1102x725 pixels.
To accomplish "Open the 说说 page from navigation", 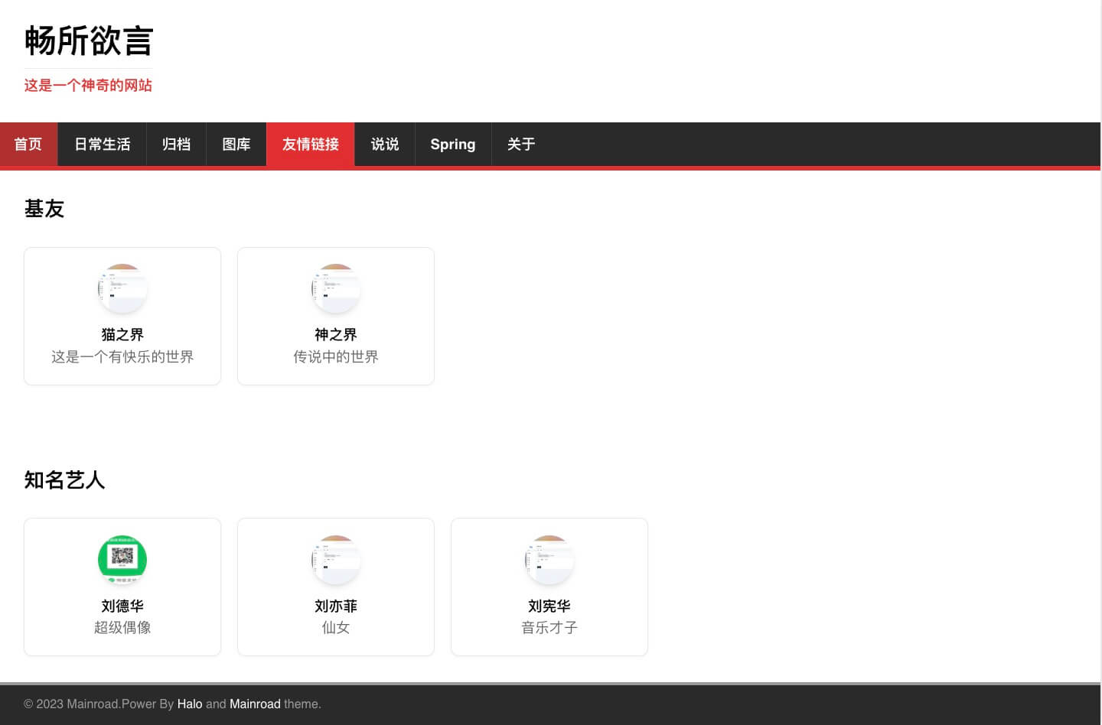I will coord(385,144).
